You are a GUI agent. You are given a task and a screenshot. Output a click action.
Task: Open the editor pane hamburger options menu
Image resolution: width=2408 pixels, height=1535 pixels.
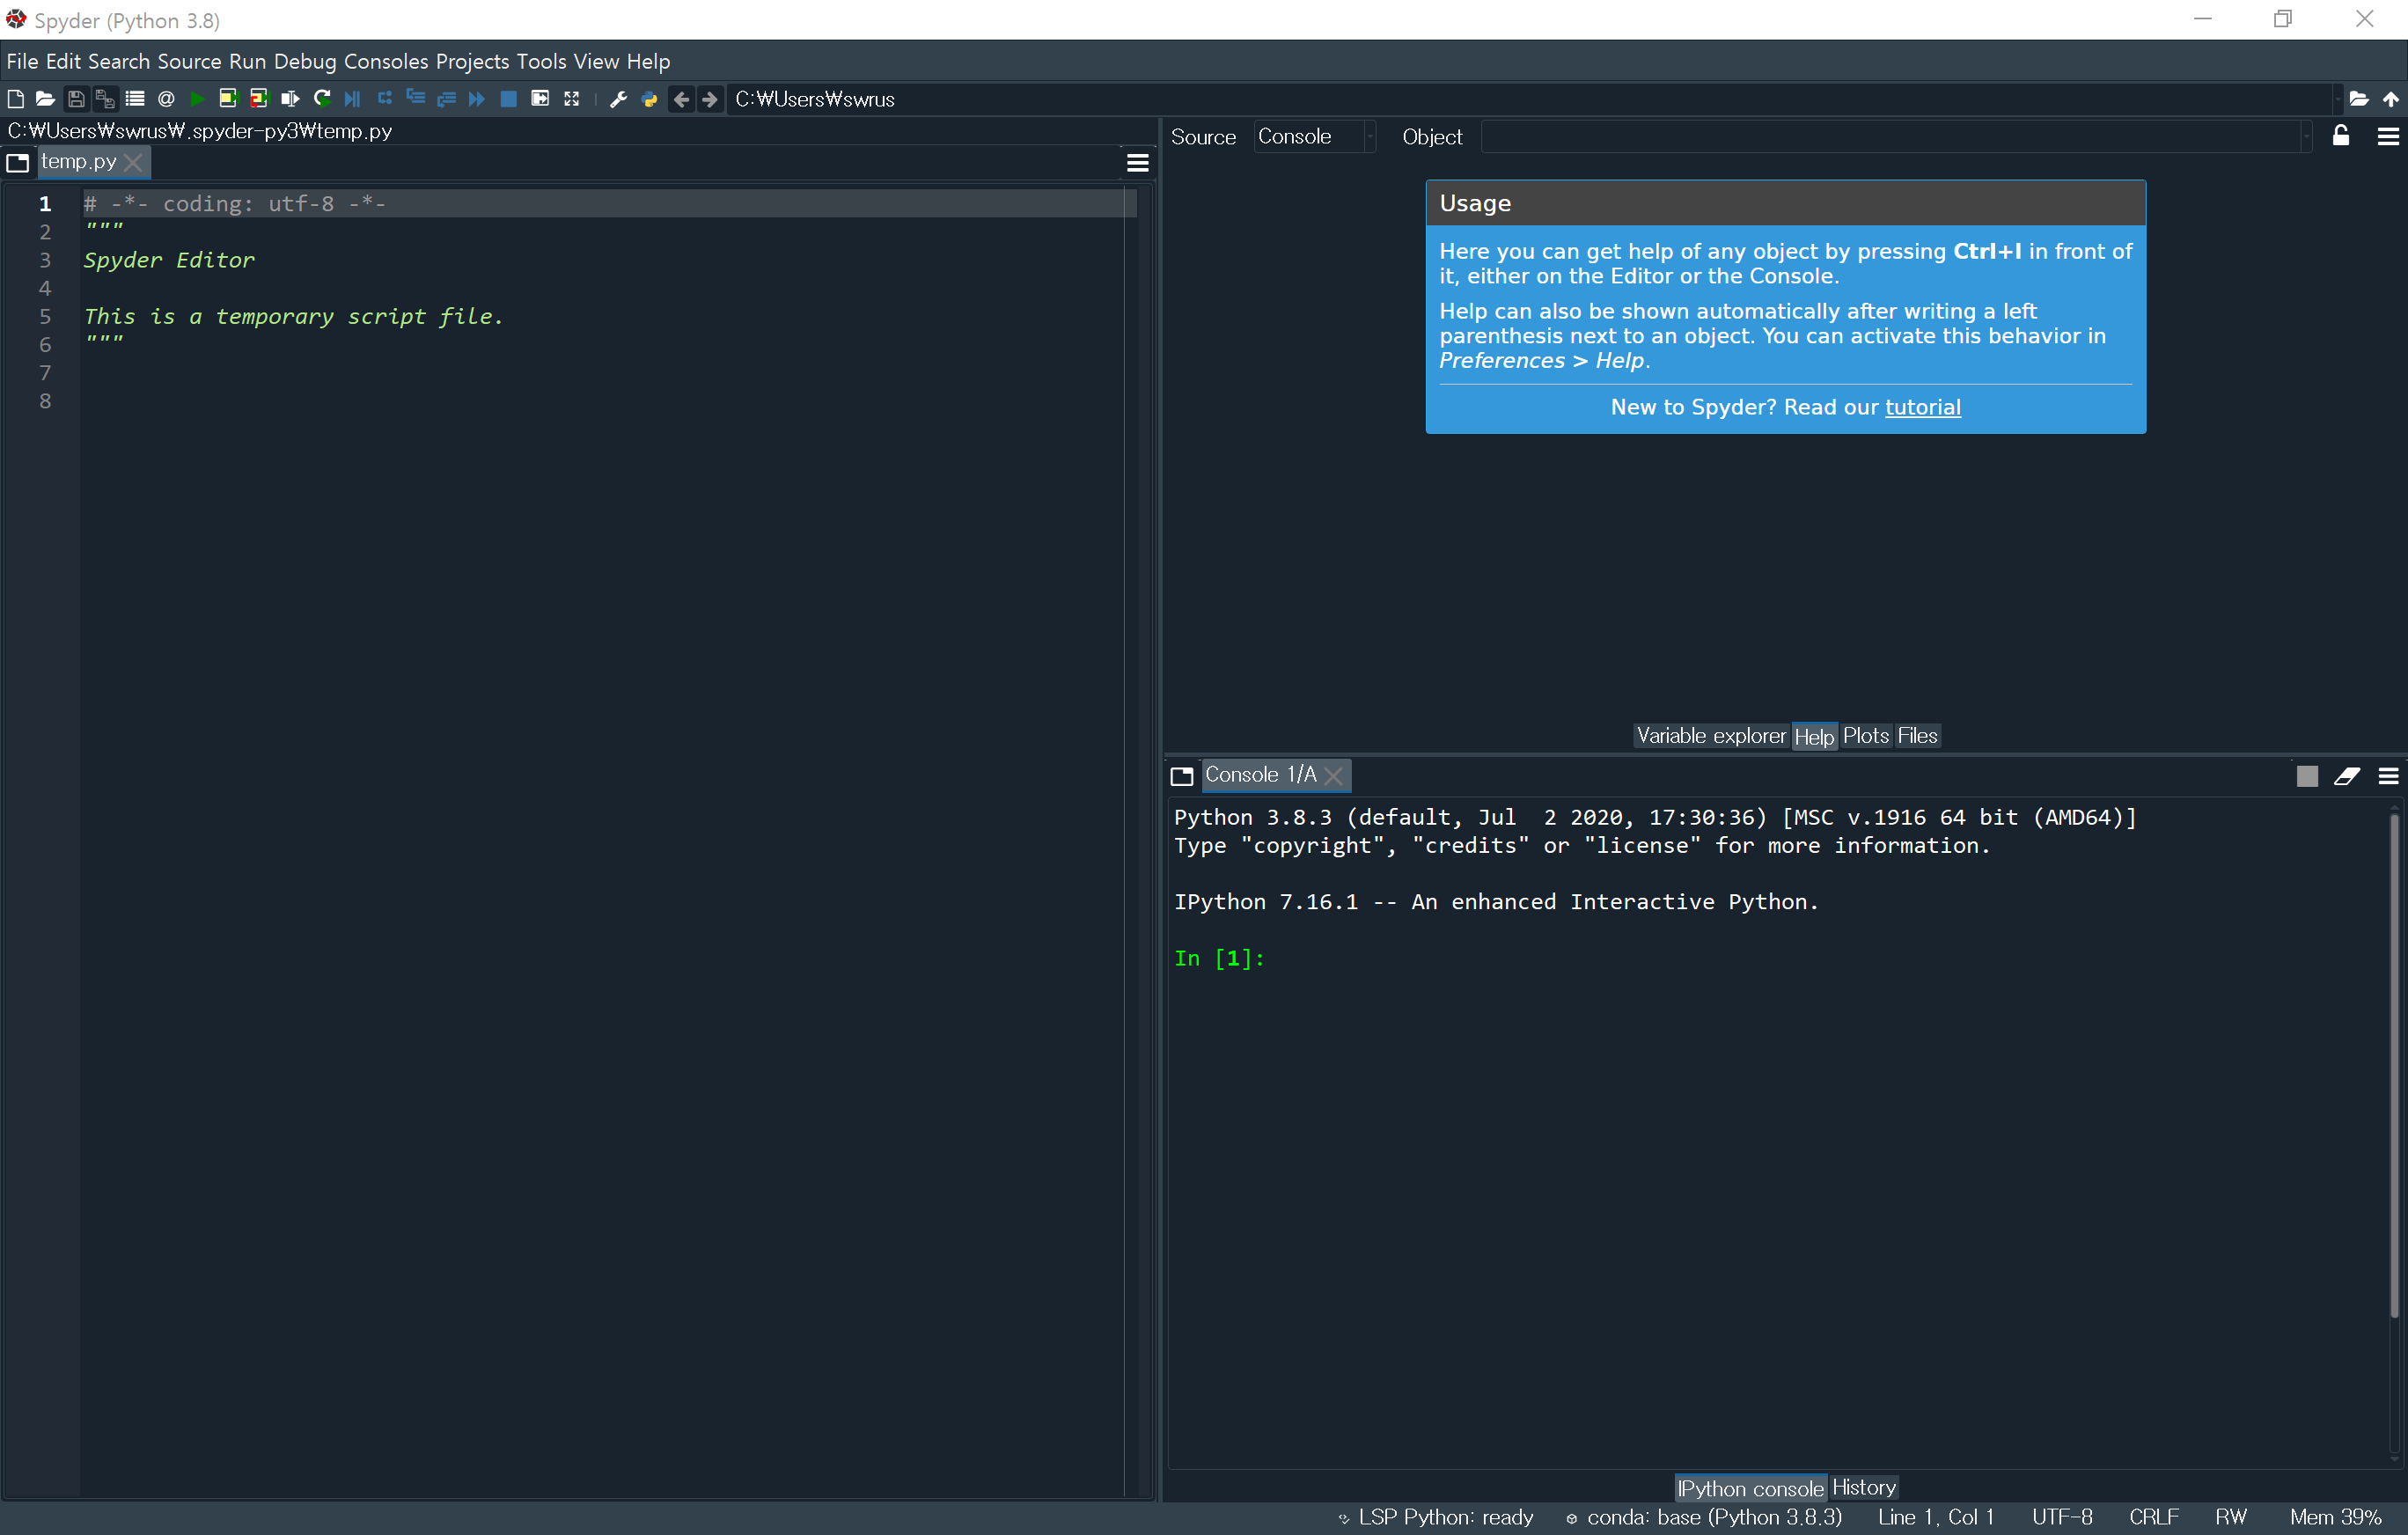1137,163
